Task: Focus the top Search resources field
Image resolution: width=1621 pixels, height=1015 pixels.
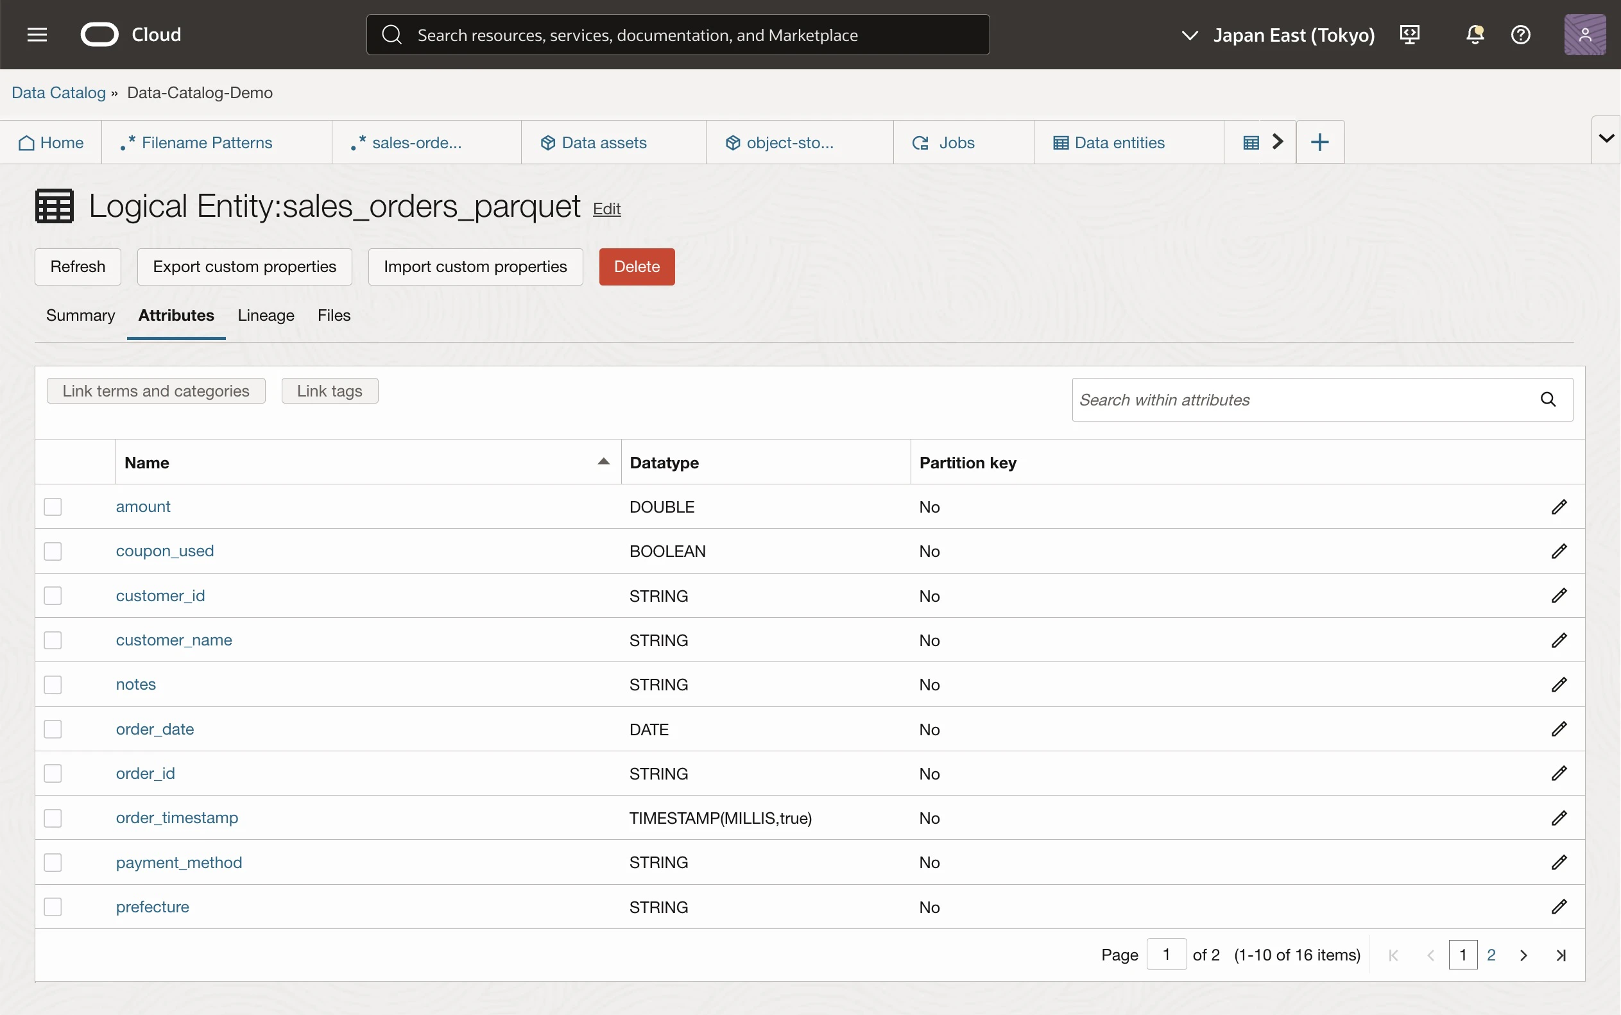Action: tap(678, 34)
